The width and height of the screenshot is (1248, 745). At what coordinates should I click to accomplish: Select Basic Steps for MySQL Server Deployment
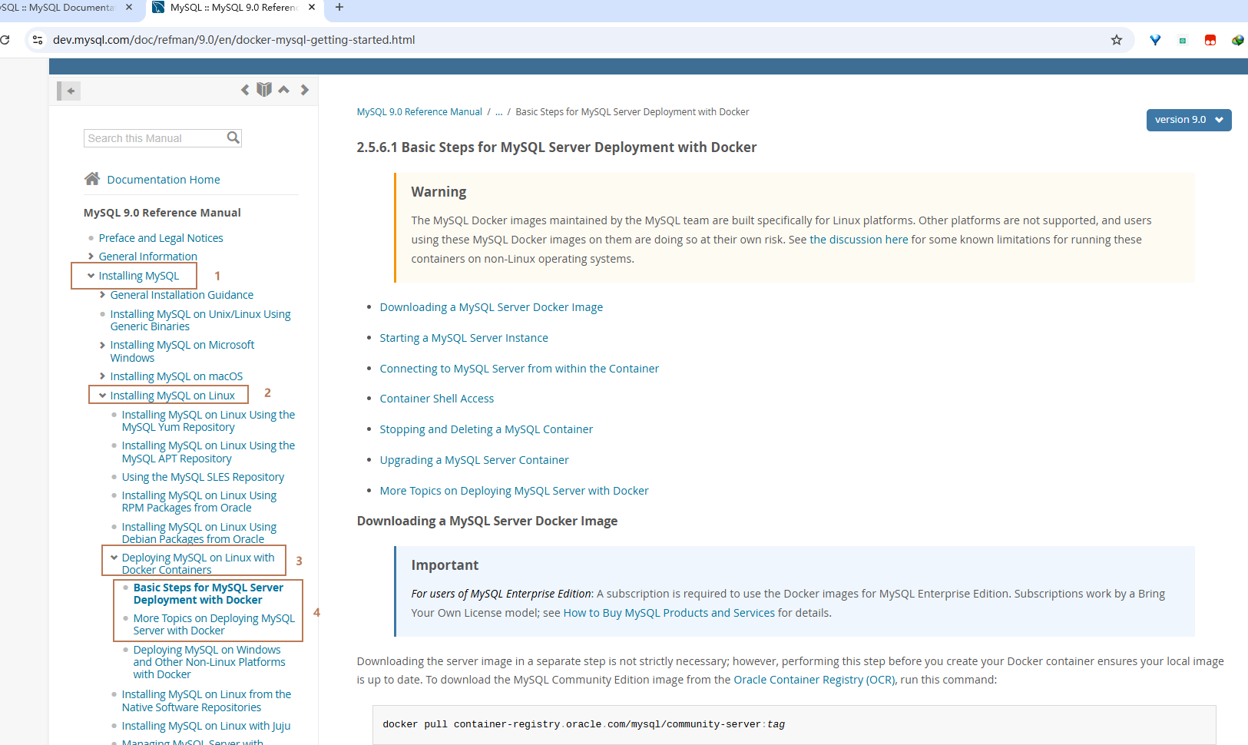[x=208, y=594]
